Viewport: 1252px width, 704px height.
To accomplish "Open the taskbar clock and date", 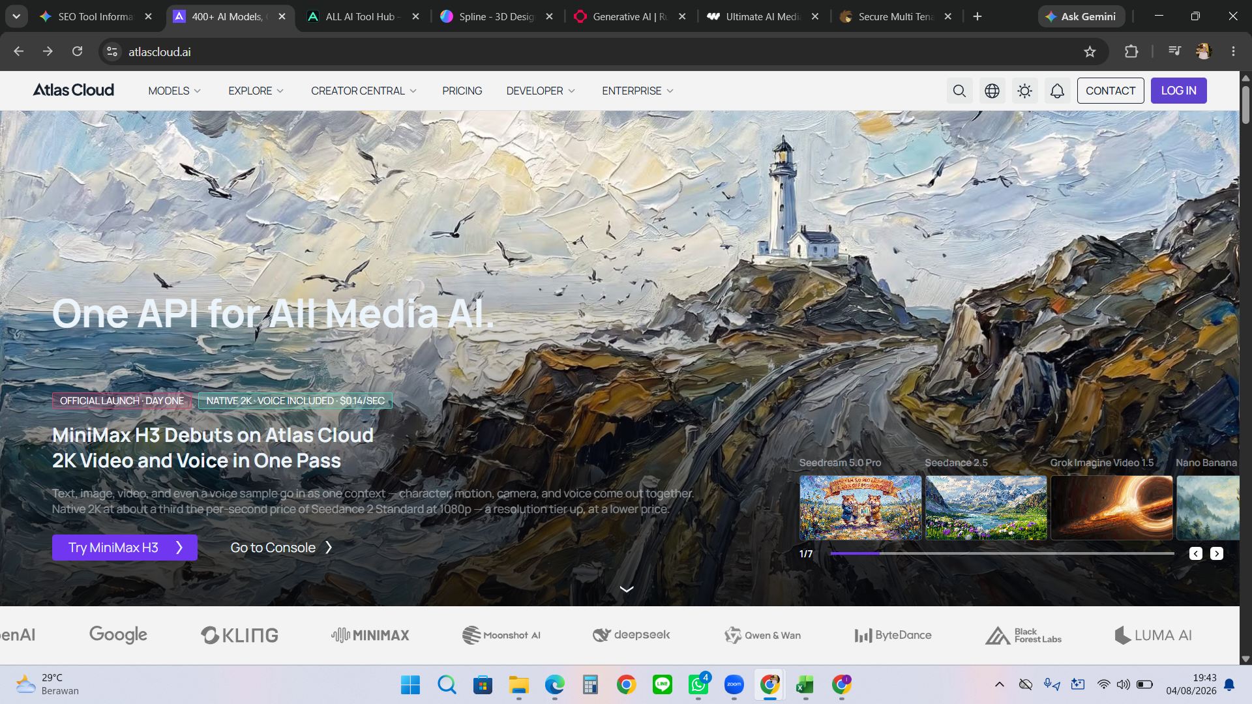I will (x=1191, y=684).
